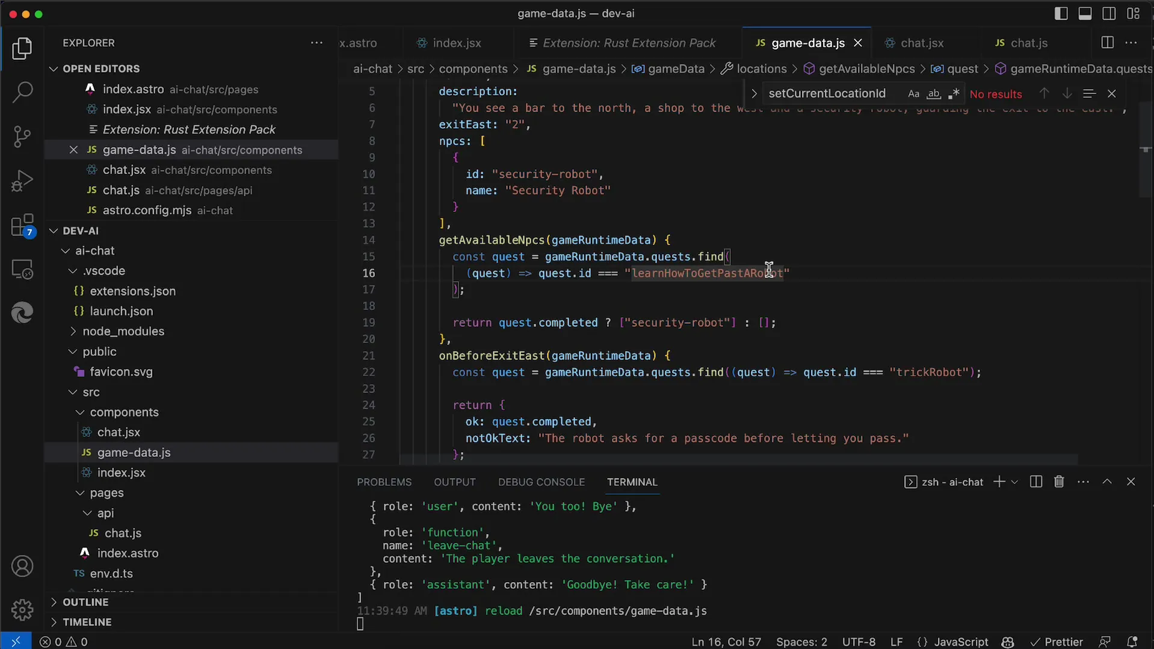Close the terminal panel

[x=1131, y=482]
